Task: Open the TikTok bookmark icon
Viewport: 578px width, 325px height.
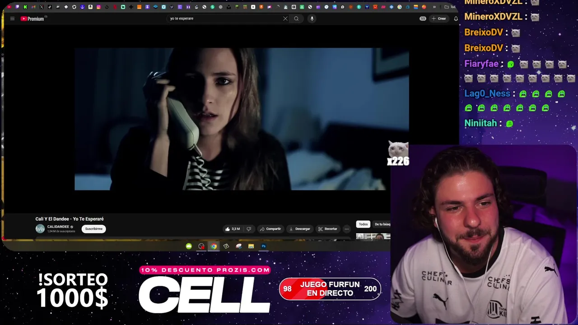Action: pyautogui.click(x=50, y=7)
